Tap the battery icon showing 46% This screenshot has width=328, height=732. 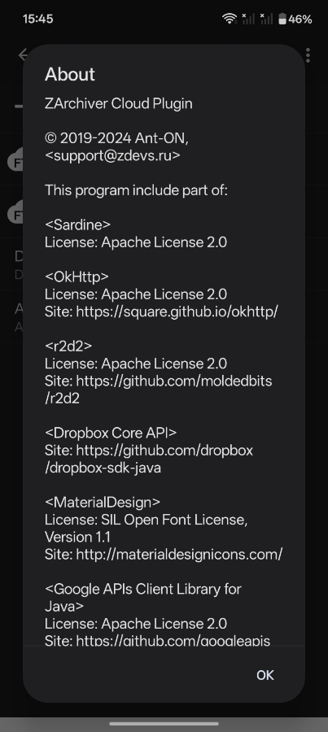click(x=282, y=19)
